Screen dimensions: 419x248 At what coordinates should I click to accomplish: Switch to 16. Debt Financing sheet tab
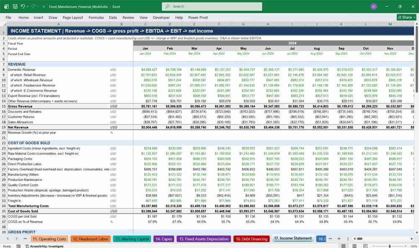click(x=251, y=239)
